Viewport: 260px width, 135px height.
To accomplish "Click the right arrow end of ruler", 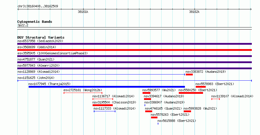I will [x=251, y=9].
